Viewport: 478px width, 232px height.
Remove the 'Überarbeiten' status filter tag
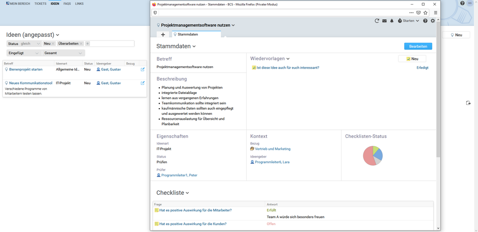[81, 44]
